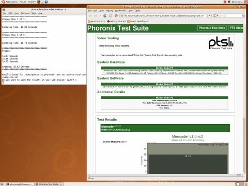The height and width of the screenshot is (186, 248).
Task: Open the Applications menu in top panel
Action: click(x=11, y=2)
